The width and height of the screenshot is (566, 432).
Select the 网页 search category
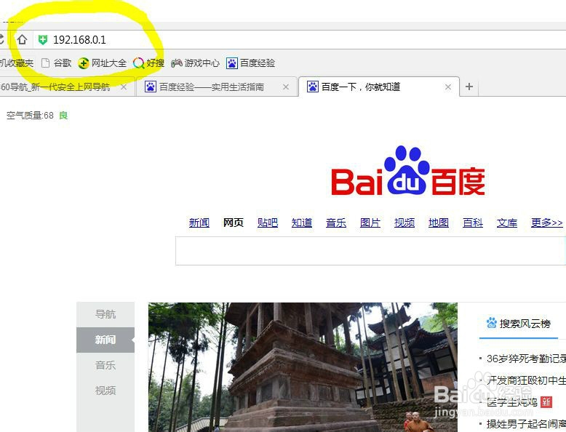(x=234, y=223)
